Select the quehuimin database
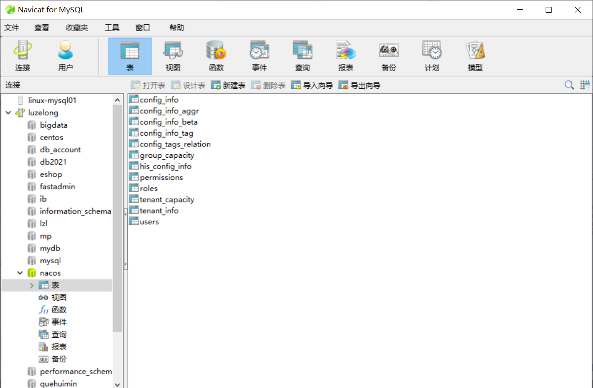 pyautogui.click(x=58, y=384)
